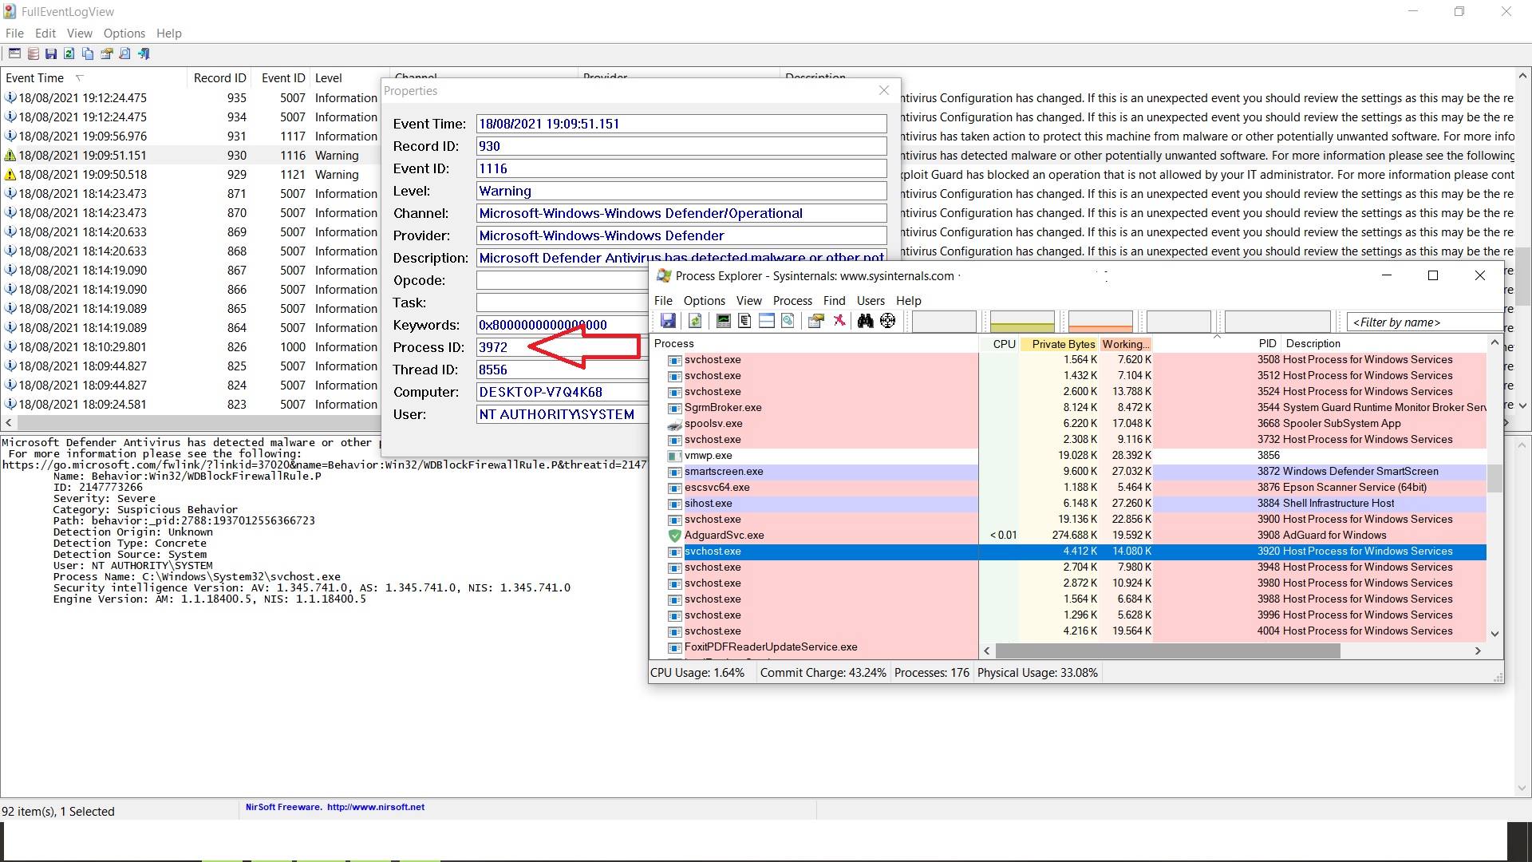Open the Options menu in FullEventLogView
Screen dimensions: 1532x862
[x=124, y=34]
